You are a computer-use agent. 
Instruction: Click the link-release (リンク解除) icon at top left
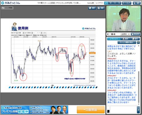pyautogui.click(x=7, y=8)
